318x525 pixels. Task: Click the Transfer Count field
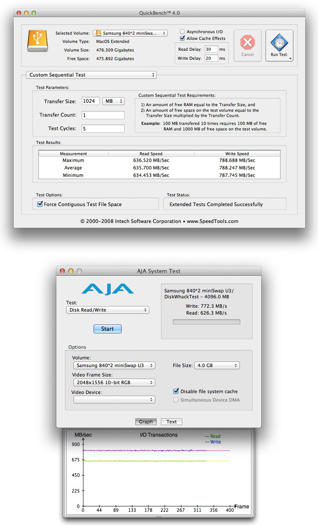[103, 115]
